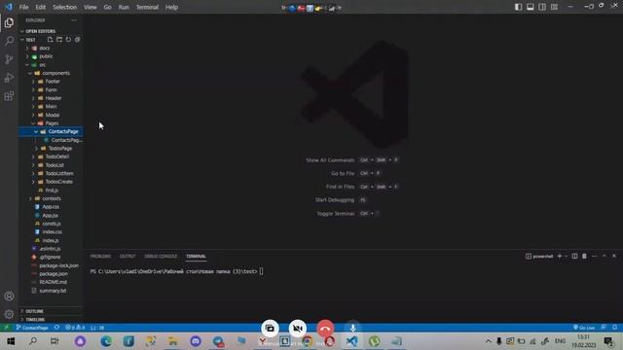Open terminal panel more actions
This screenshot has height=350, width=623.
pos(594,257)
